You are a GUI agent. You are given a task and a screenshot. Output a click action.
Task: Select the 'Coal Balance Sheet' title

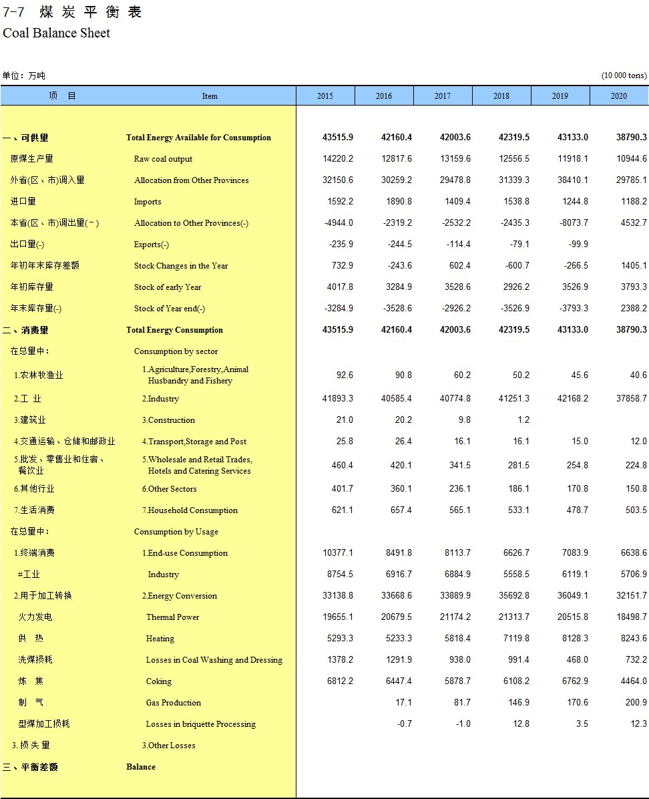pyautogui.click(x=57, y=33)
